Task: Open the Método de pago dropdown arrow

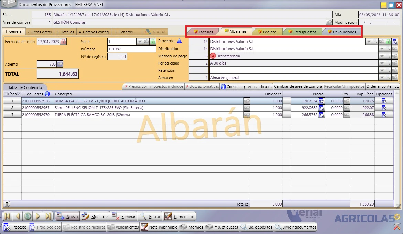Action: coord(382,56)
